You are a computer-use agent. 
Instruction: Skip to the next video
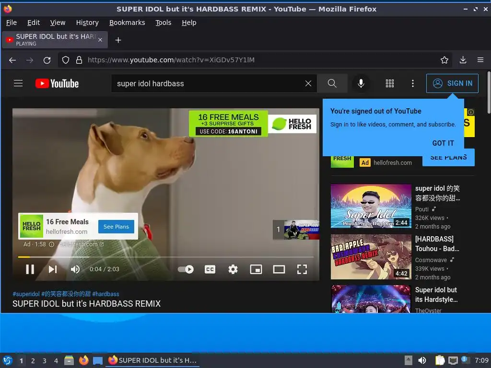53,269
